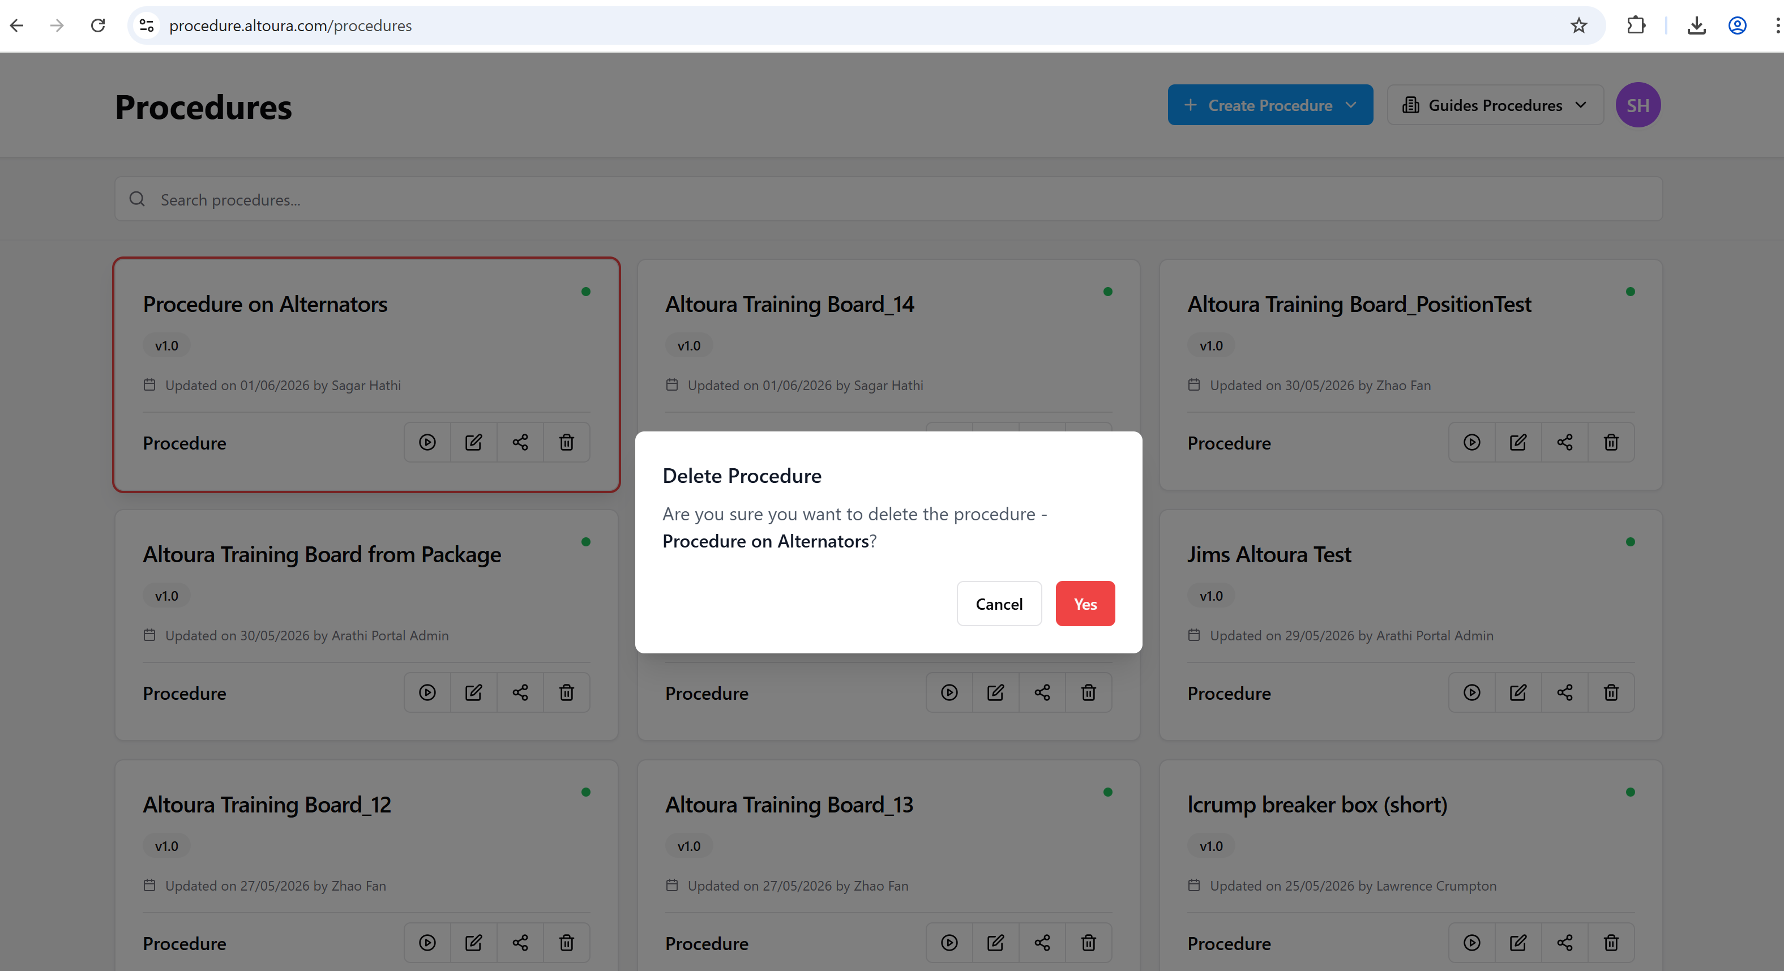Delete Altoura Training Board from Package

pos(567,692)
